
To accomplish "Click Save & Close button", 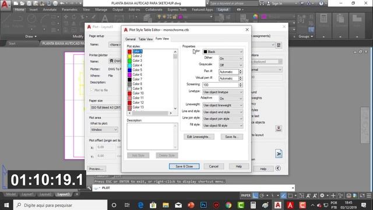I will 184,166.
